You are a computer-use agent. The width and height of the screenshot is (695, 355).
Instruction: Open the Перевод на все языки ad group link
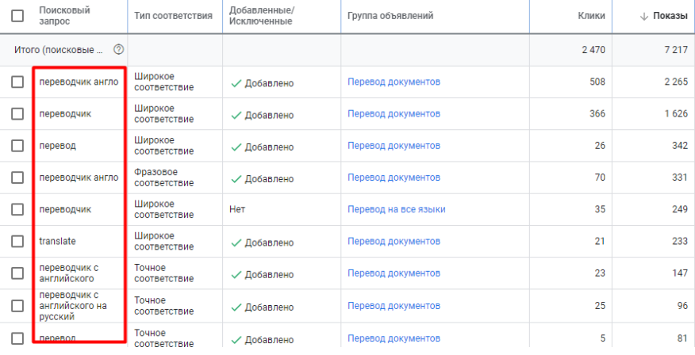396,210
